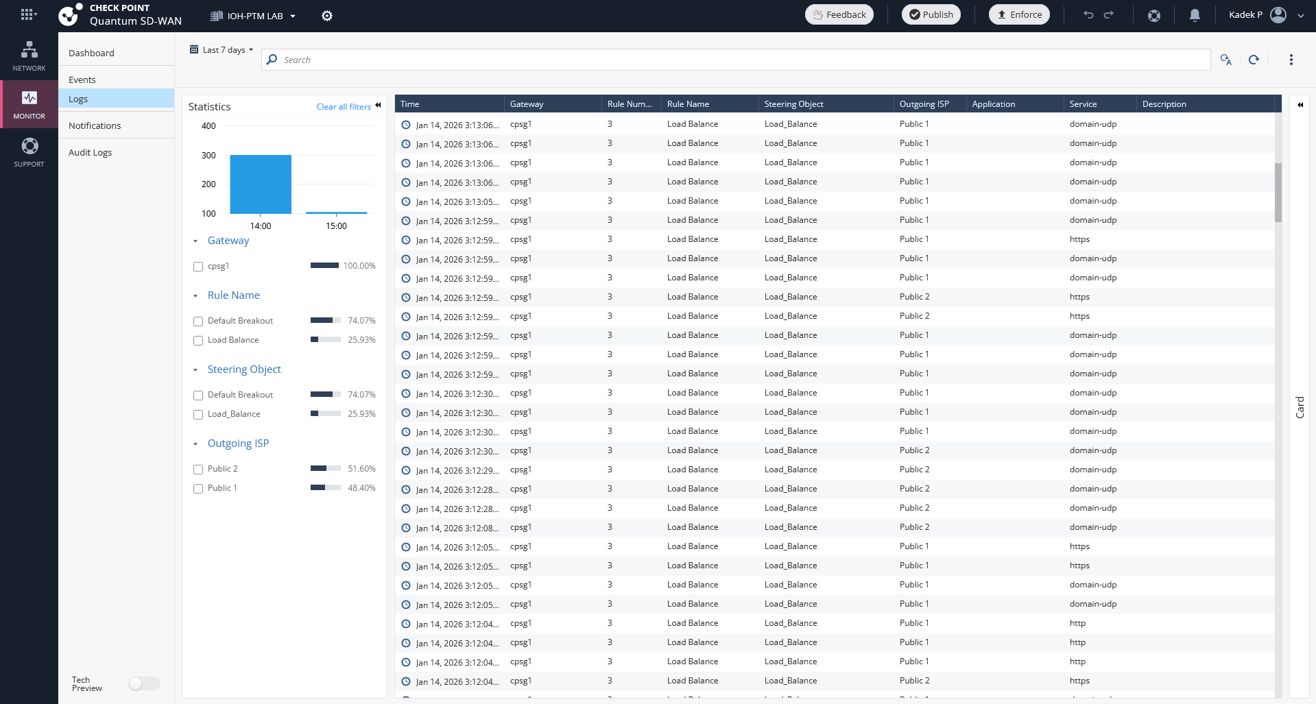Check the cpsg1 gateway filter checkbox

[x=198, y=267]
